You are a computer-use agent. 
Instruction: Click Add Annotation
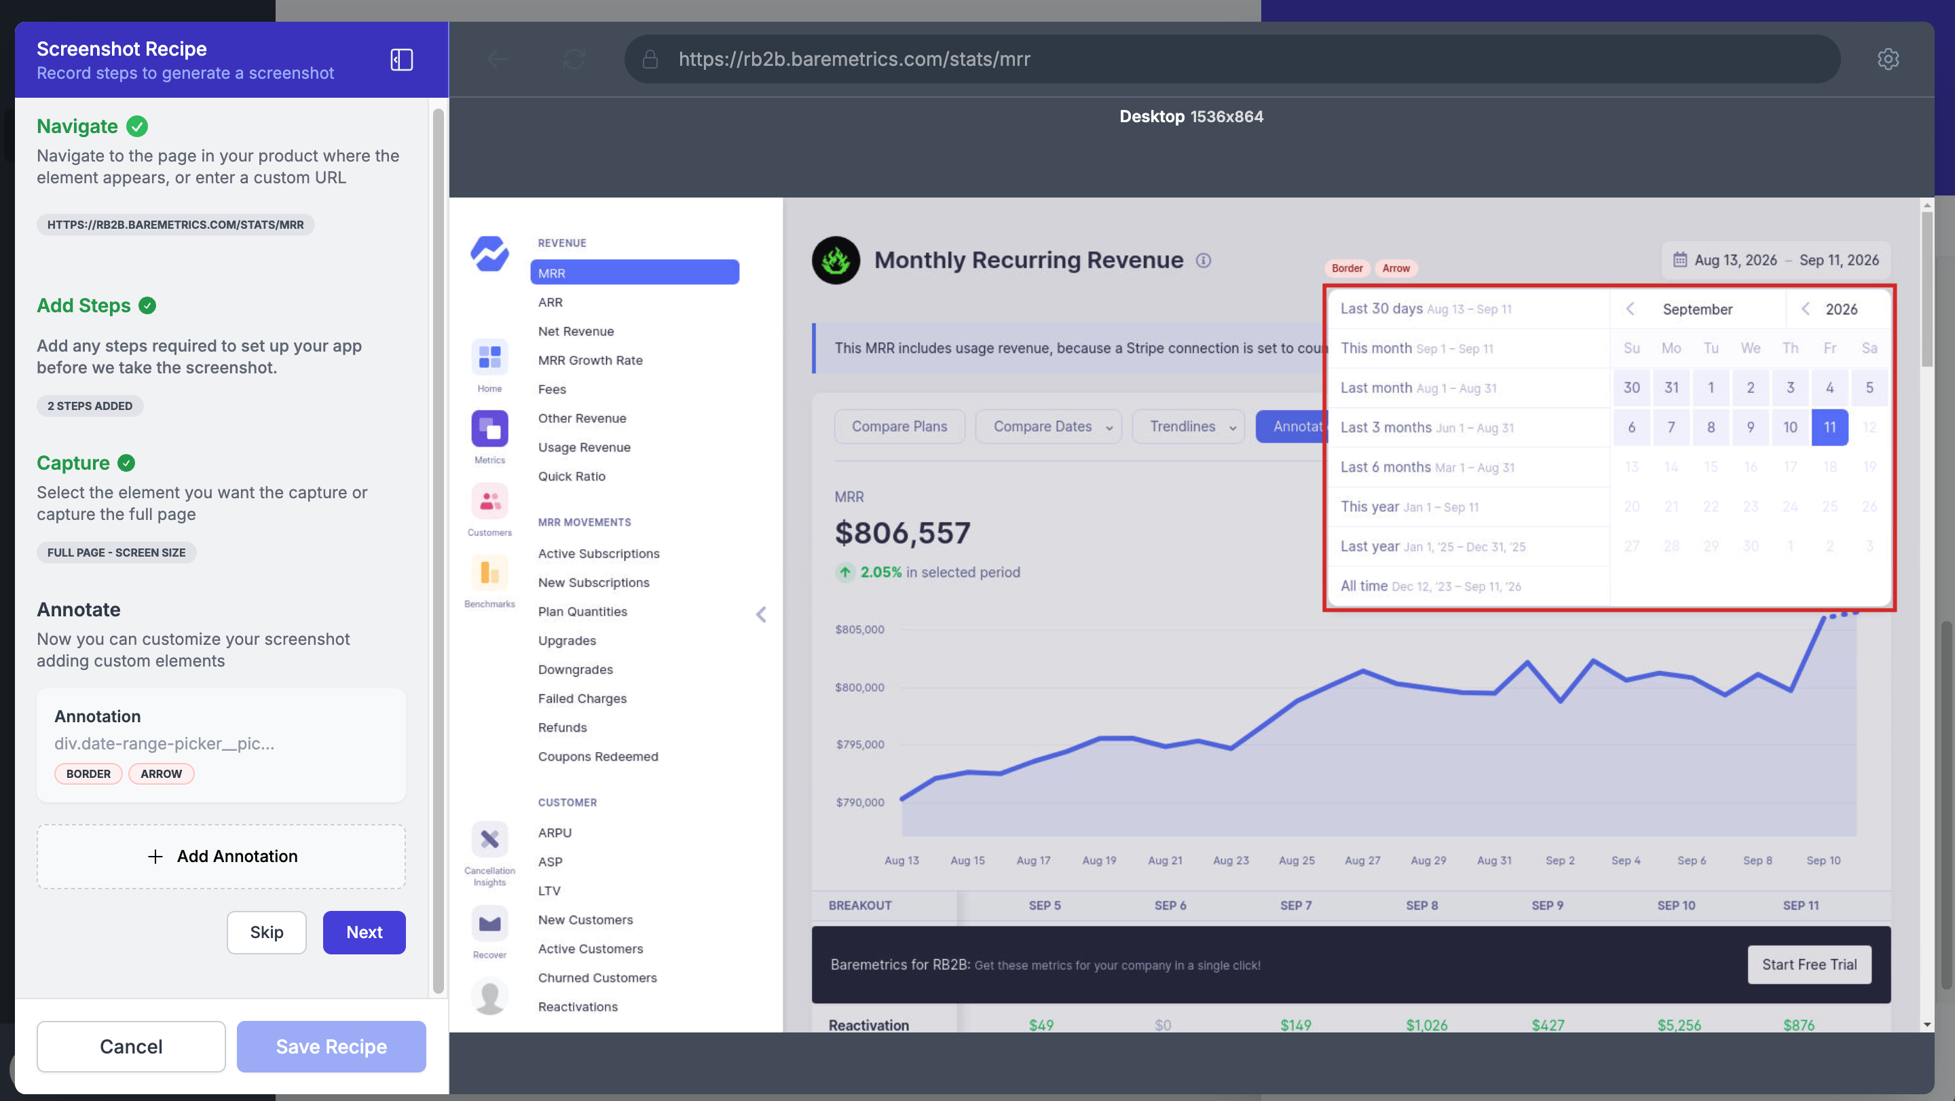221,857
